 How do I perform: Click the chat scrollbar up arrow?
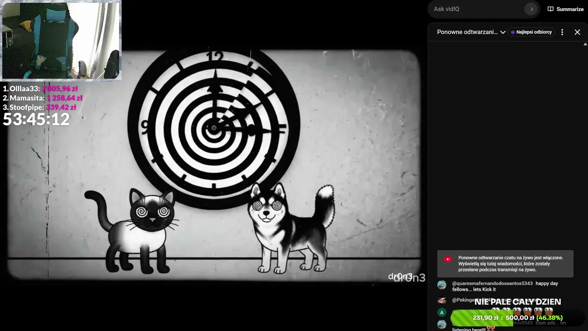[585, 44]
